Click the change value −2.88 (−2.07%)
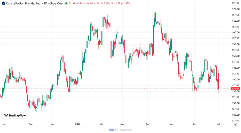Image resolution: width=241 pixels, height=133 pixels. click(122, 3)
